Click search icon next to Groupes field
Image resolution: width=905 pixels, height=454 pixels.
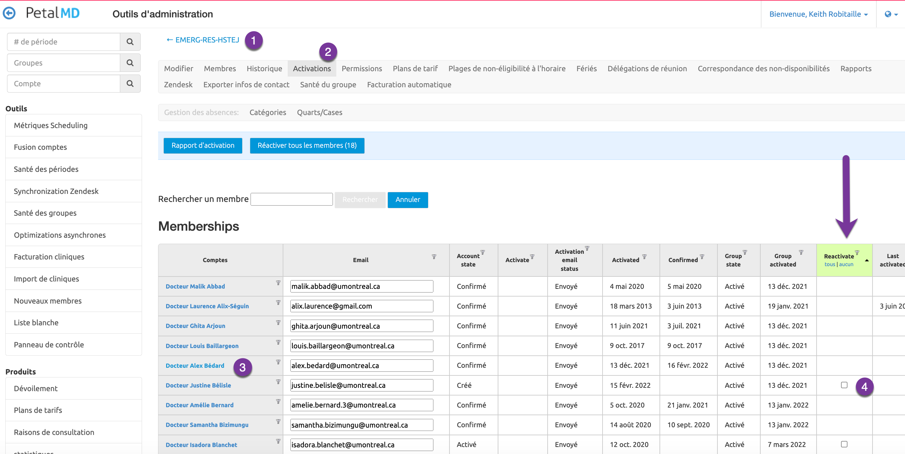click(130, 63)
